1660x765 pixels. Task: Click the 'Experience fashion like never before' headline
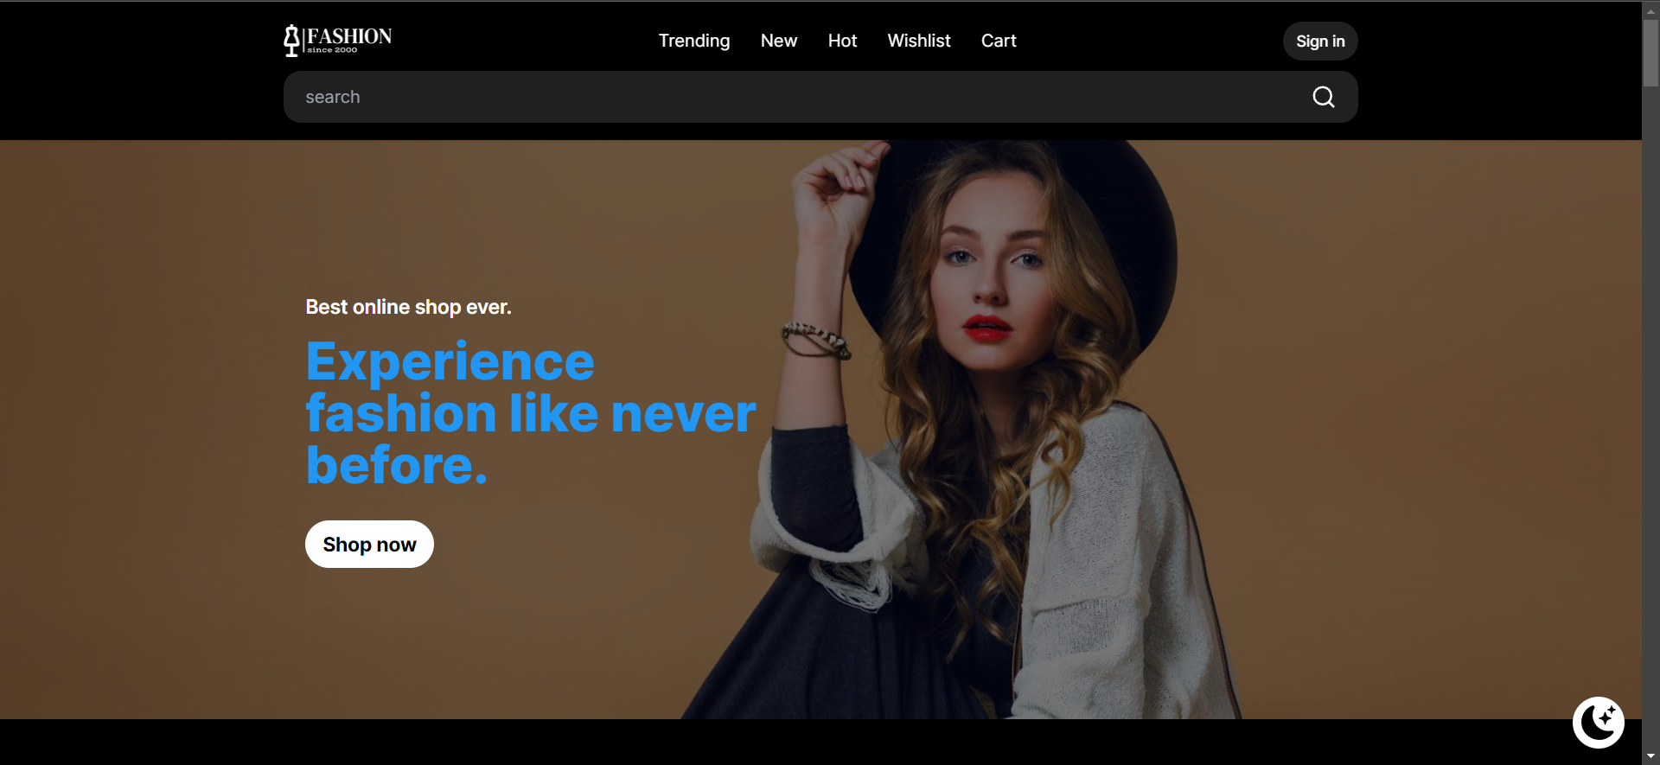coord(529,413)
